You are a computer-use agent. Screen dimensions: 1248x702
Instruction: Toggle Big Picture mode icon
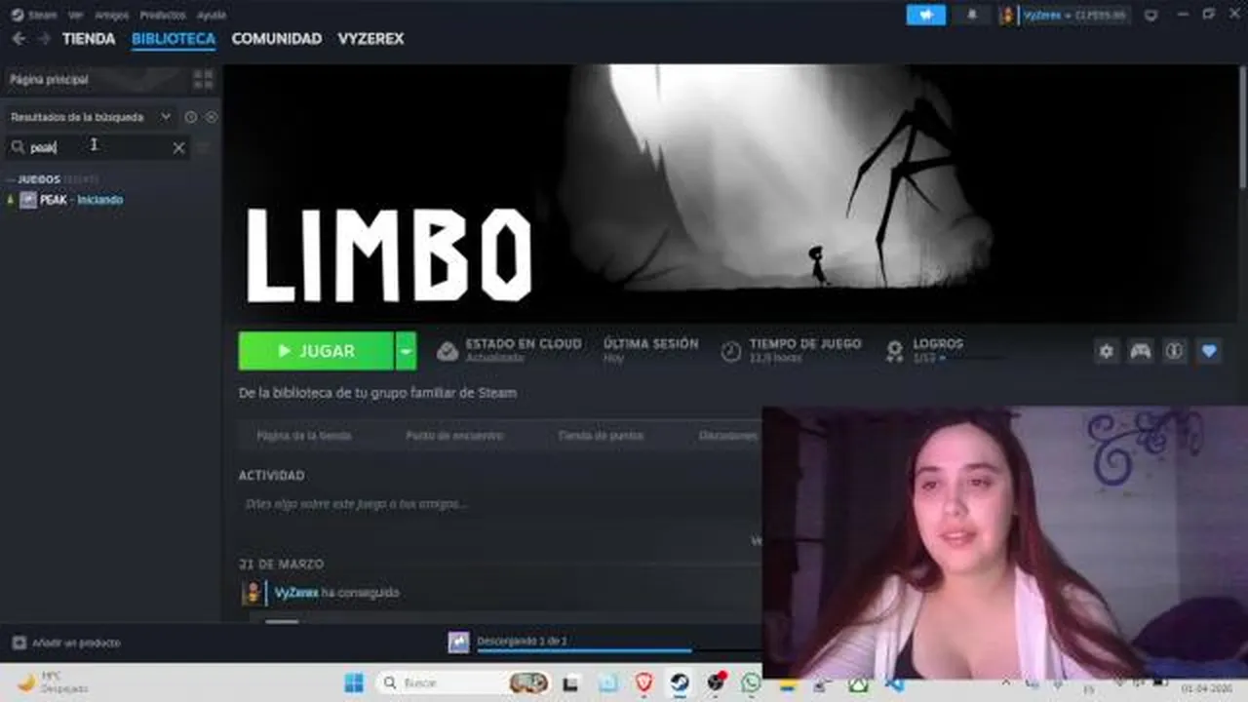click(1150, 15)
